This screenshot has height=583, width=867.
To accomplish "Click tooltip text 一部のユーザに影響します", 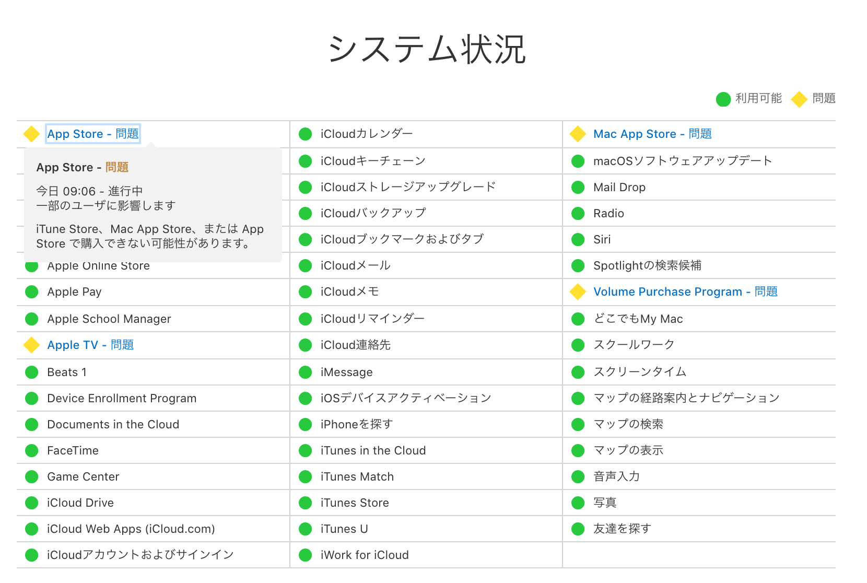I will (x=106, y=206).
